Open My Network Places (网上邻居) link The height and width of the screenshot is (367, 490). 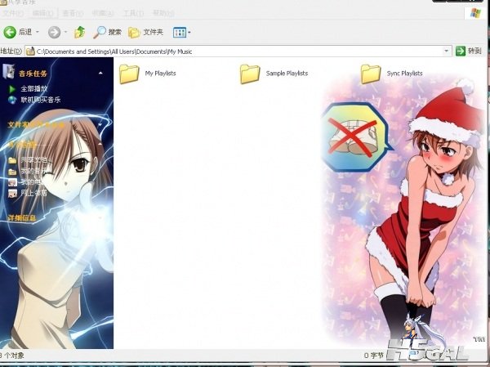(33, 193)
